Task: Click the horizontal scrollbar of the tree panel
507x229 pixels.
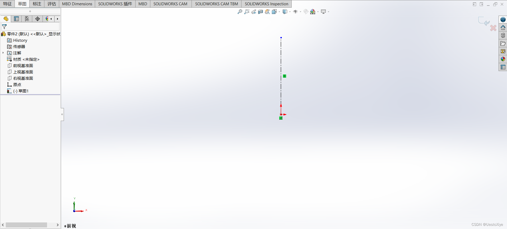Action: pyautogui.click(x=26, y=225)
